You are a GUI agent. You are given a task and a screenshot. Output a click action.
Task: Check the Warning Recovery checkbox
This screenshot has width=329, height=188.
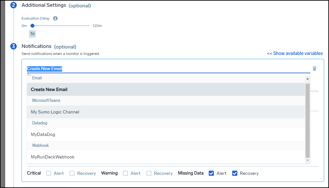149,173
